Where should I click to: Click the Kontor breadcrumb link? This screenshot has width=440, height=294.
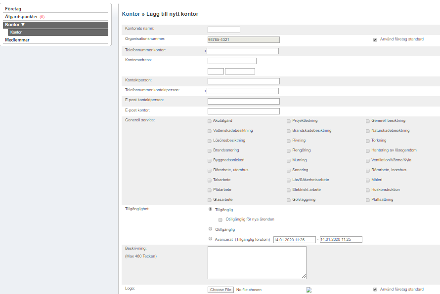coord(131,14)
